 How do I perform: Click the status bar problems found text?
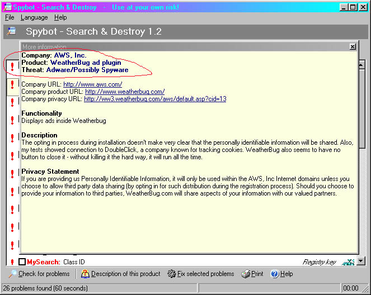(x=45, y=288)
